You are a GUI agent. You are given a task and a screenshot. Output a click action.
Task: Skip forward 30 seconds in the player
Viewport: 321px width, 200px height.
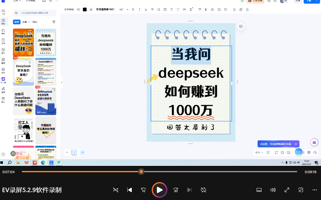pyautogui.click(x=176, y=190)
